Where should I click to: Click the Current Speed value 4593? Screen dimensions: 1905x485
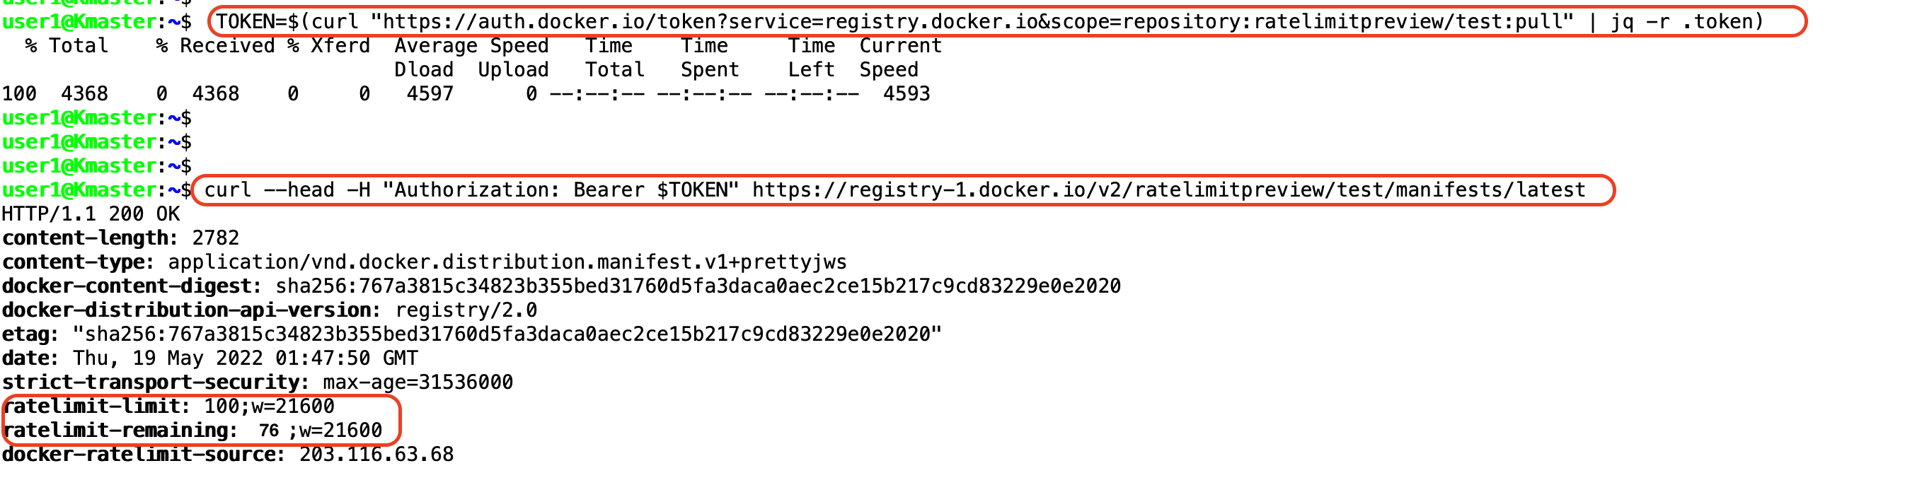click(907, 94)
